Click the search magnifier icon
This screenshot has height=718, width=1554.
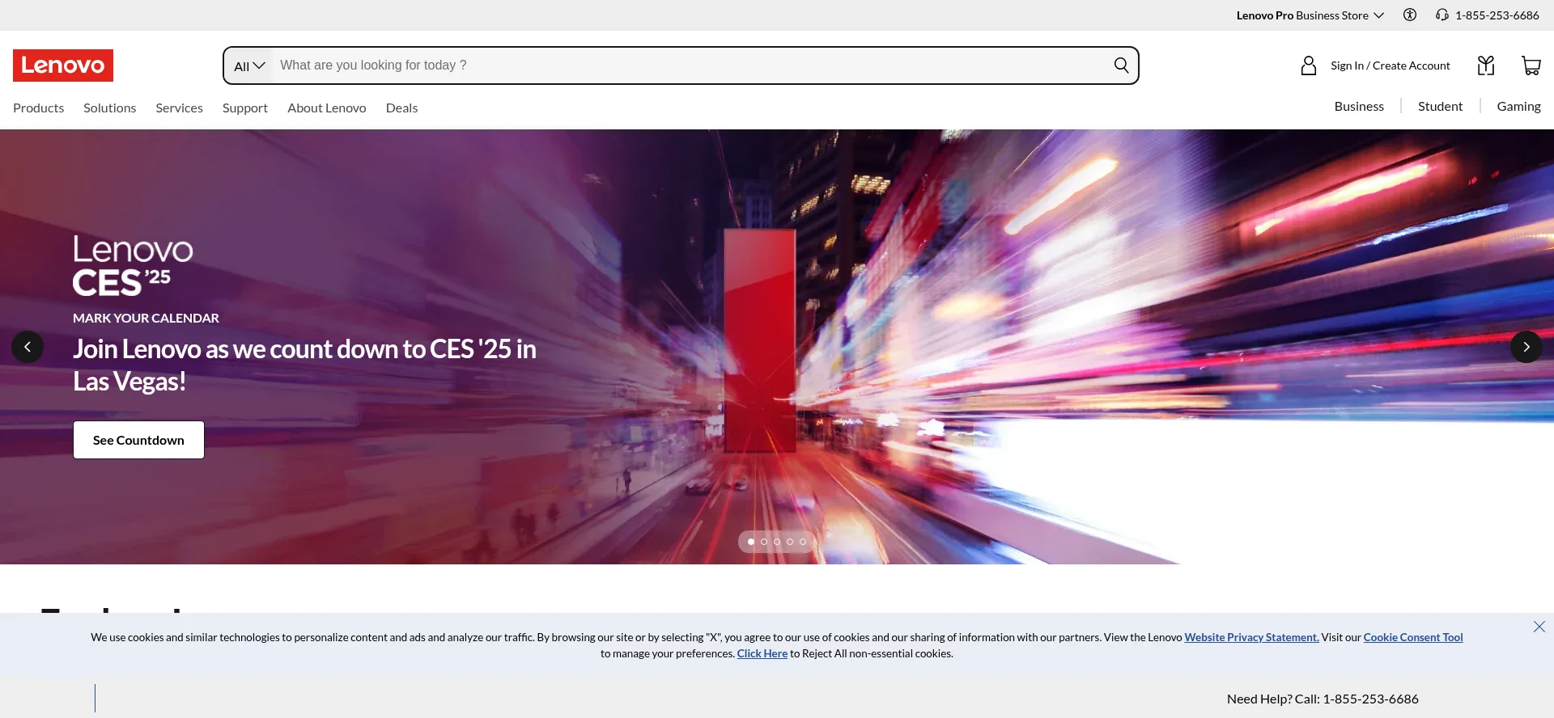1121,65
